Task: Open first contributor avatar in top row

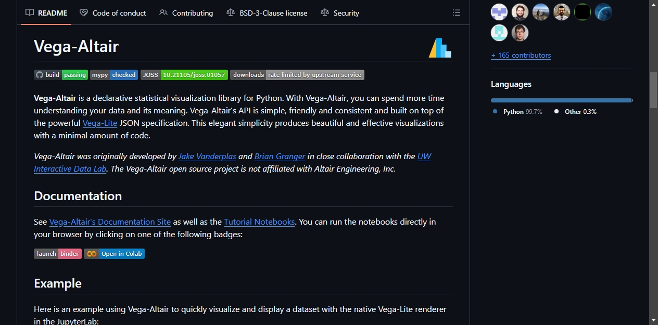Action: (x=499, y=12)
